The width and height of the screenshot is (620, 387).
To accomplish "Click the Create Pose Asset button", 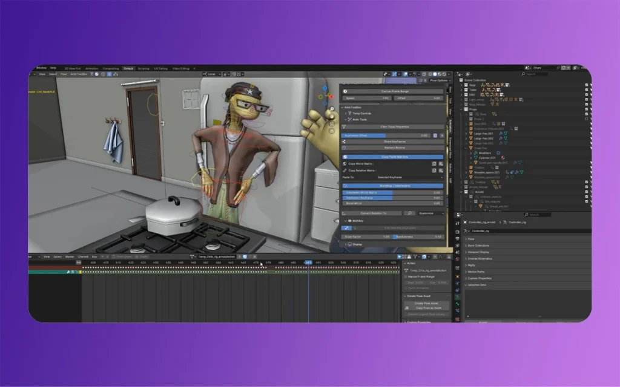I will pyautogui.click(x=426, y=304).
